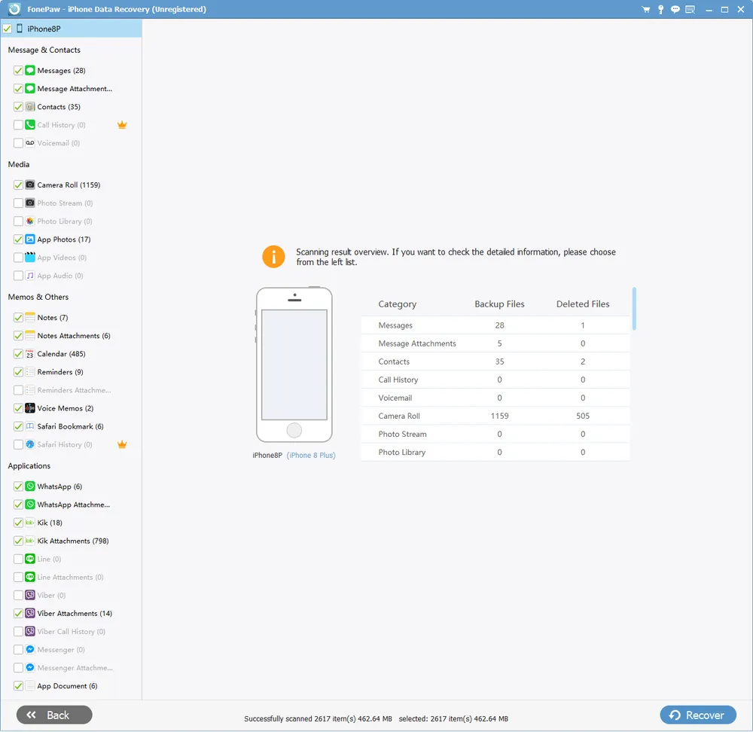Select Reminders Attachments item in sidebar

(x=74, y=391)
